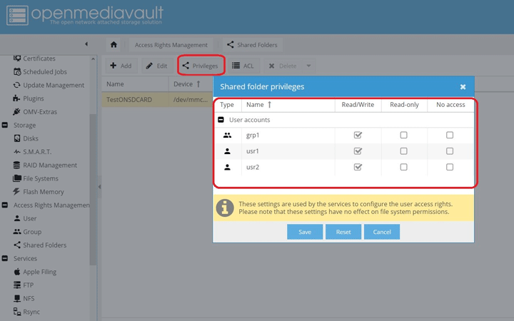Open Access Rights Management breadcrumb
514x321 pixels.
pyautogui.click(x=171, y=45)
